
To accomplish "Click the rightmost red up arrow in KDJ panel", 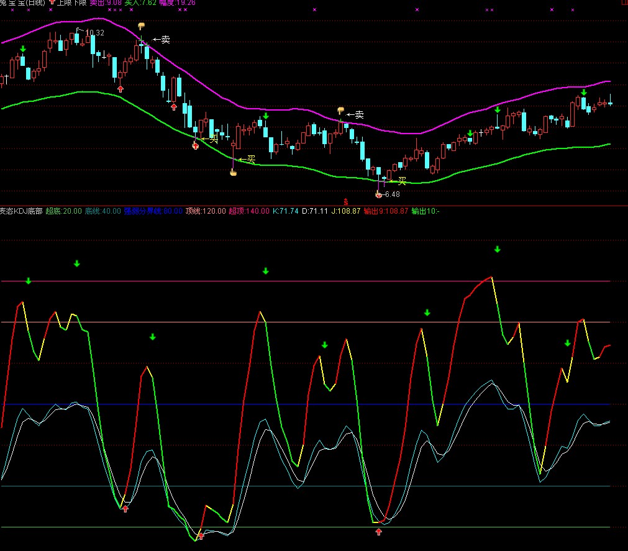I will [378, 531].
